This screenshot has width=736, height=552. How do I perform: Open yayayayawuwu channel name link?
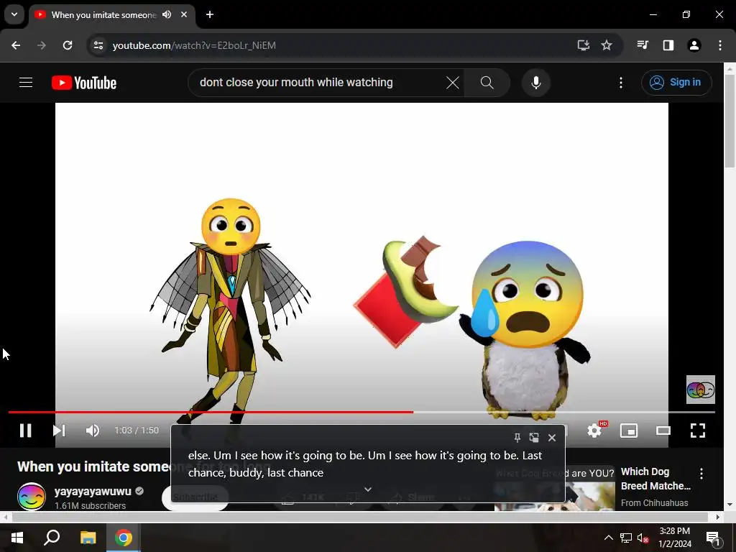tap(93, 492)
